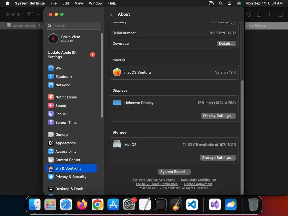The height and width of the screenshot is (216, 288).
Task: Open Finder from the Dock
Action: [35, 204]
